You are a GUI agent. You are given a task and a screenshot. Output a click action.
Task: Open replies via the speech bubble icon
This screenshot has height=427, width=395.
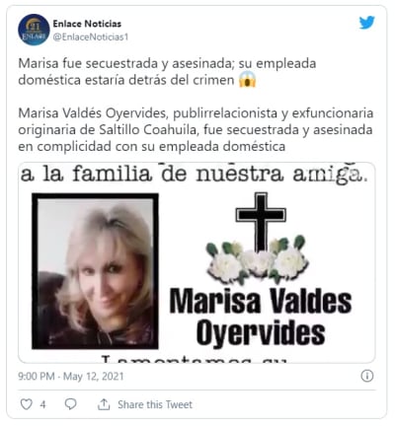(70, 404)
